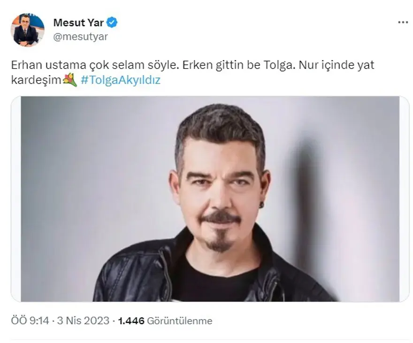The image size is (413, 343).
Task: Click the ÖÖ 9:14 timestamp
Action: point(30,320)
